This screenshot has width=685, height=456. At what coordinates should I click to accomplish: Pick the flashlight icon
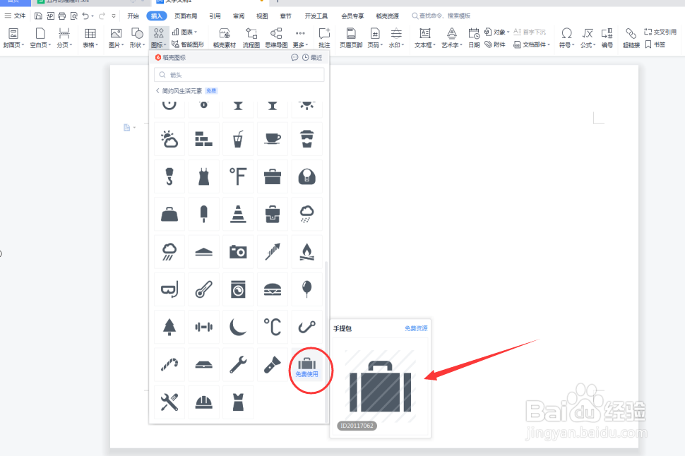click(x=273, y=365)
